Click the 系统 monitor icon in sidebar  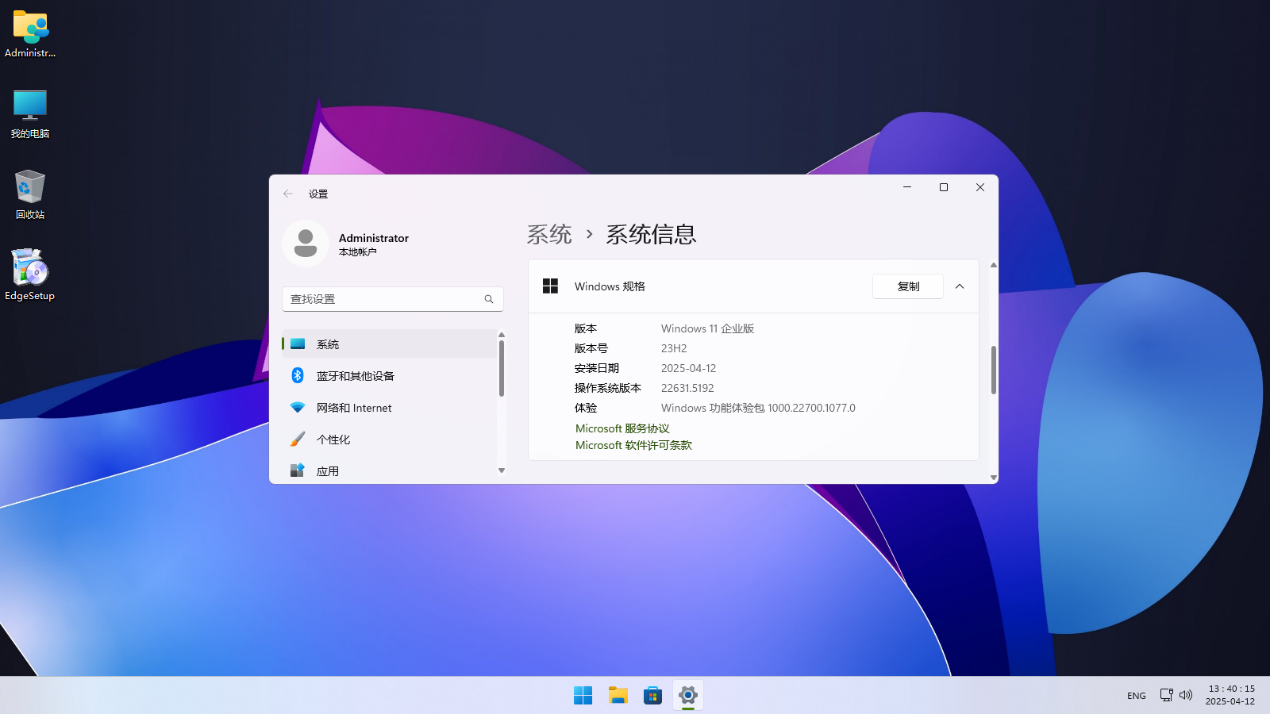click(298, 344)
